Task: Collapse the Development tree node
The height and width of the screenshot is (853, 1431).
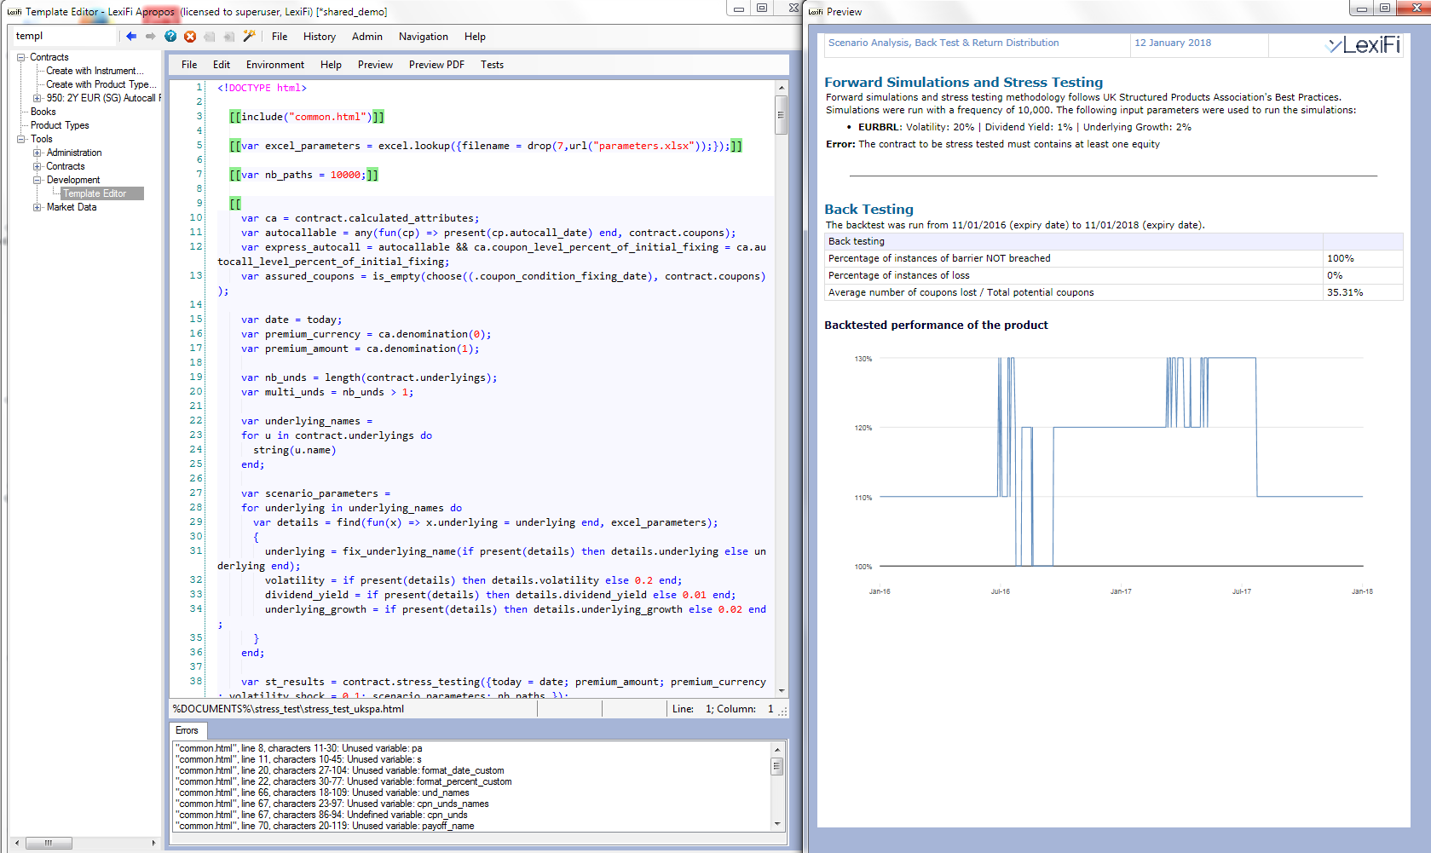Action: pyautogui.click(x=37, y=180)
